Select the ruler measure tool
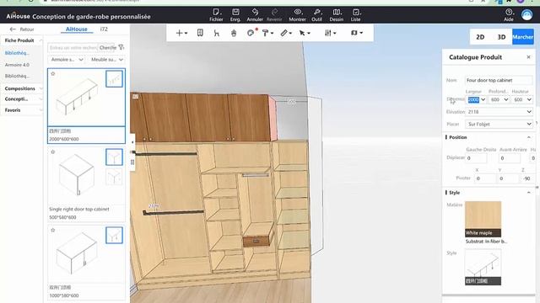 tap(286, 33)
